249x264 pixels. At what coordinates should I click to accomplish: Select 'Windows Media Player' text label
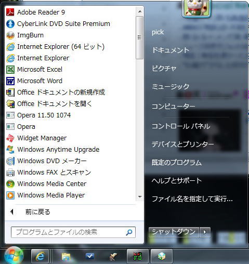click(x=51, y=195)
